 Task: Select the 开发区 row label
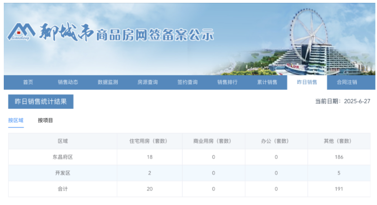pos(63,173)
